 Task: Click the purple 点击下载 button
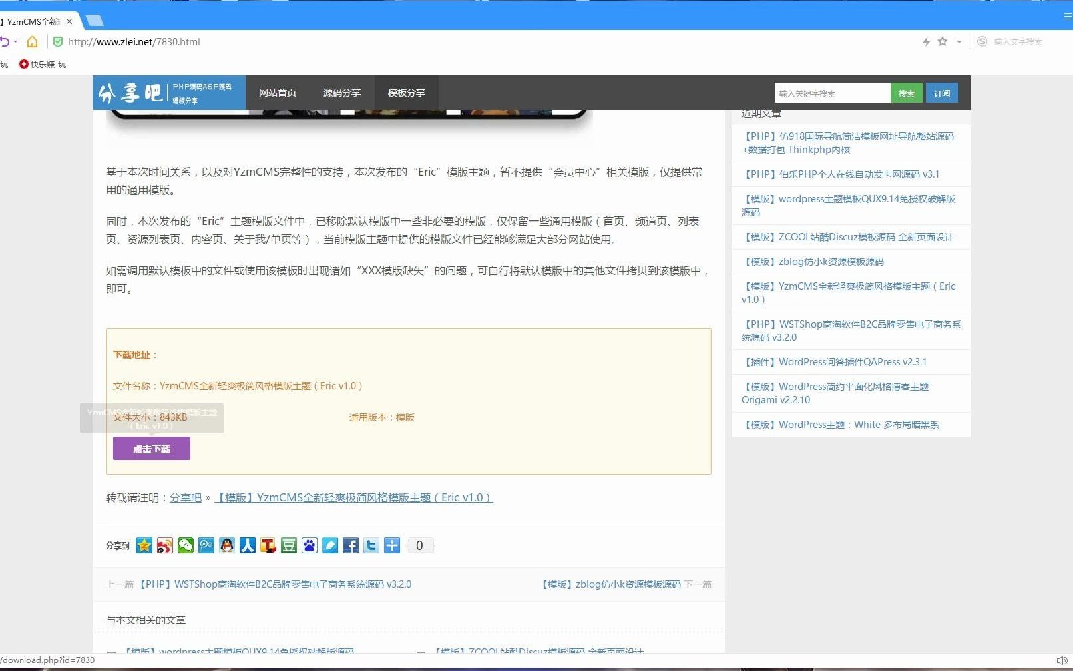click(x=152, y=448)
